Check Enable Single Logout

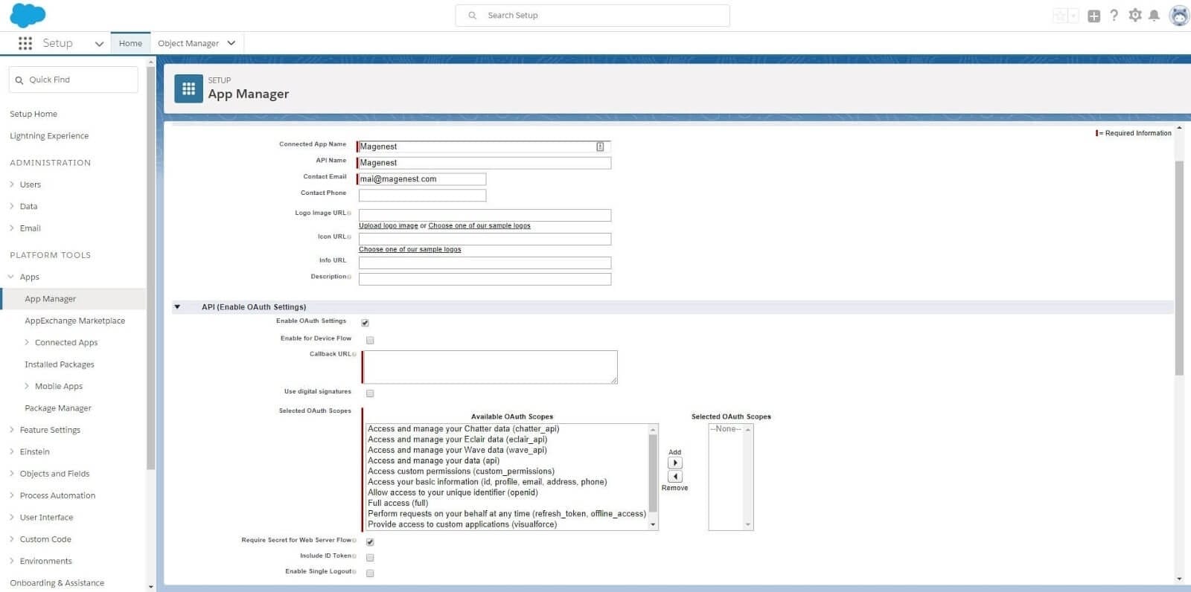370,573
